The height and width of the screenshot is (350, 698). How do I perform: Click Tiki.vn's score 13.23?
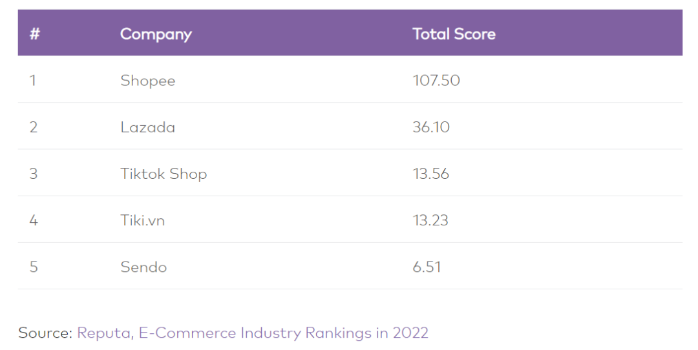[430, 220]
